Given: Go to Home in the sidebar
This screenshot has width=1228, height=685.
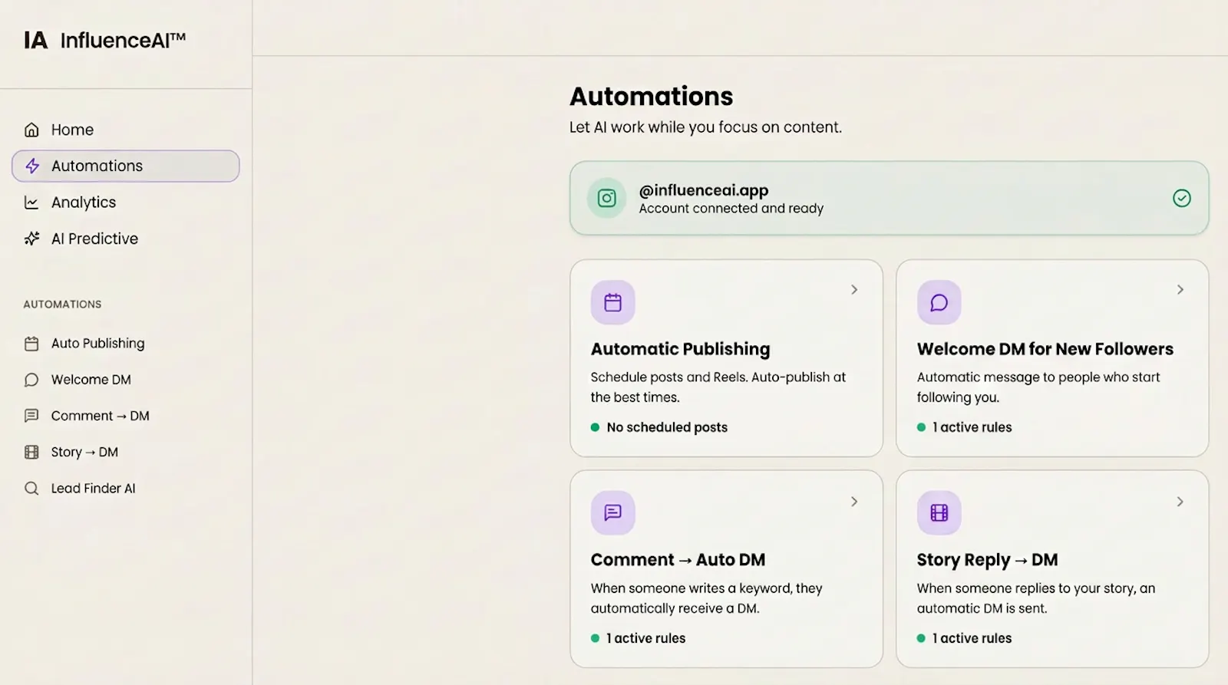Looking at the screenshot, I should coord(126,130).
